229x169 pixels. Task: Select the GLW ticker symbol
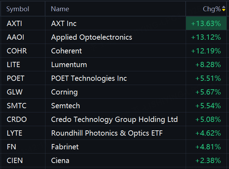click(14, 92)
